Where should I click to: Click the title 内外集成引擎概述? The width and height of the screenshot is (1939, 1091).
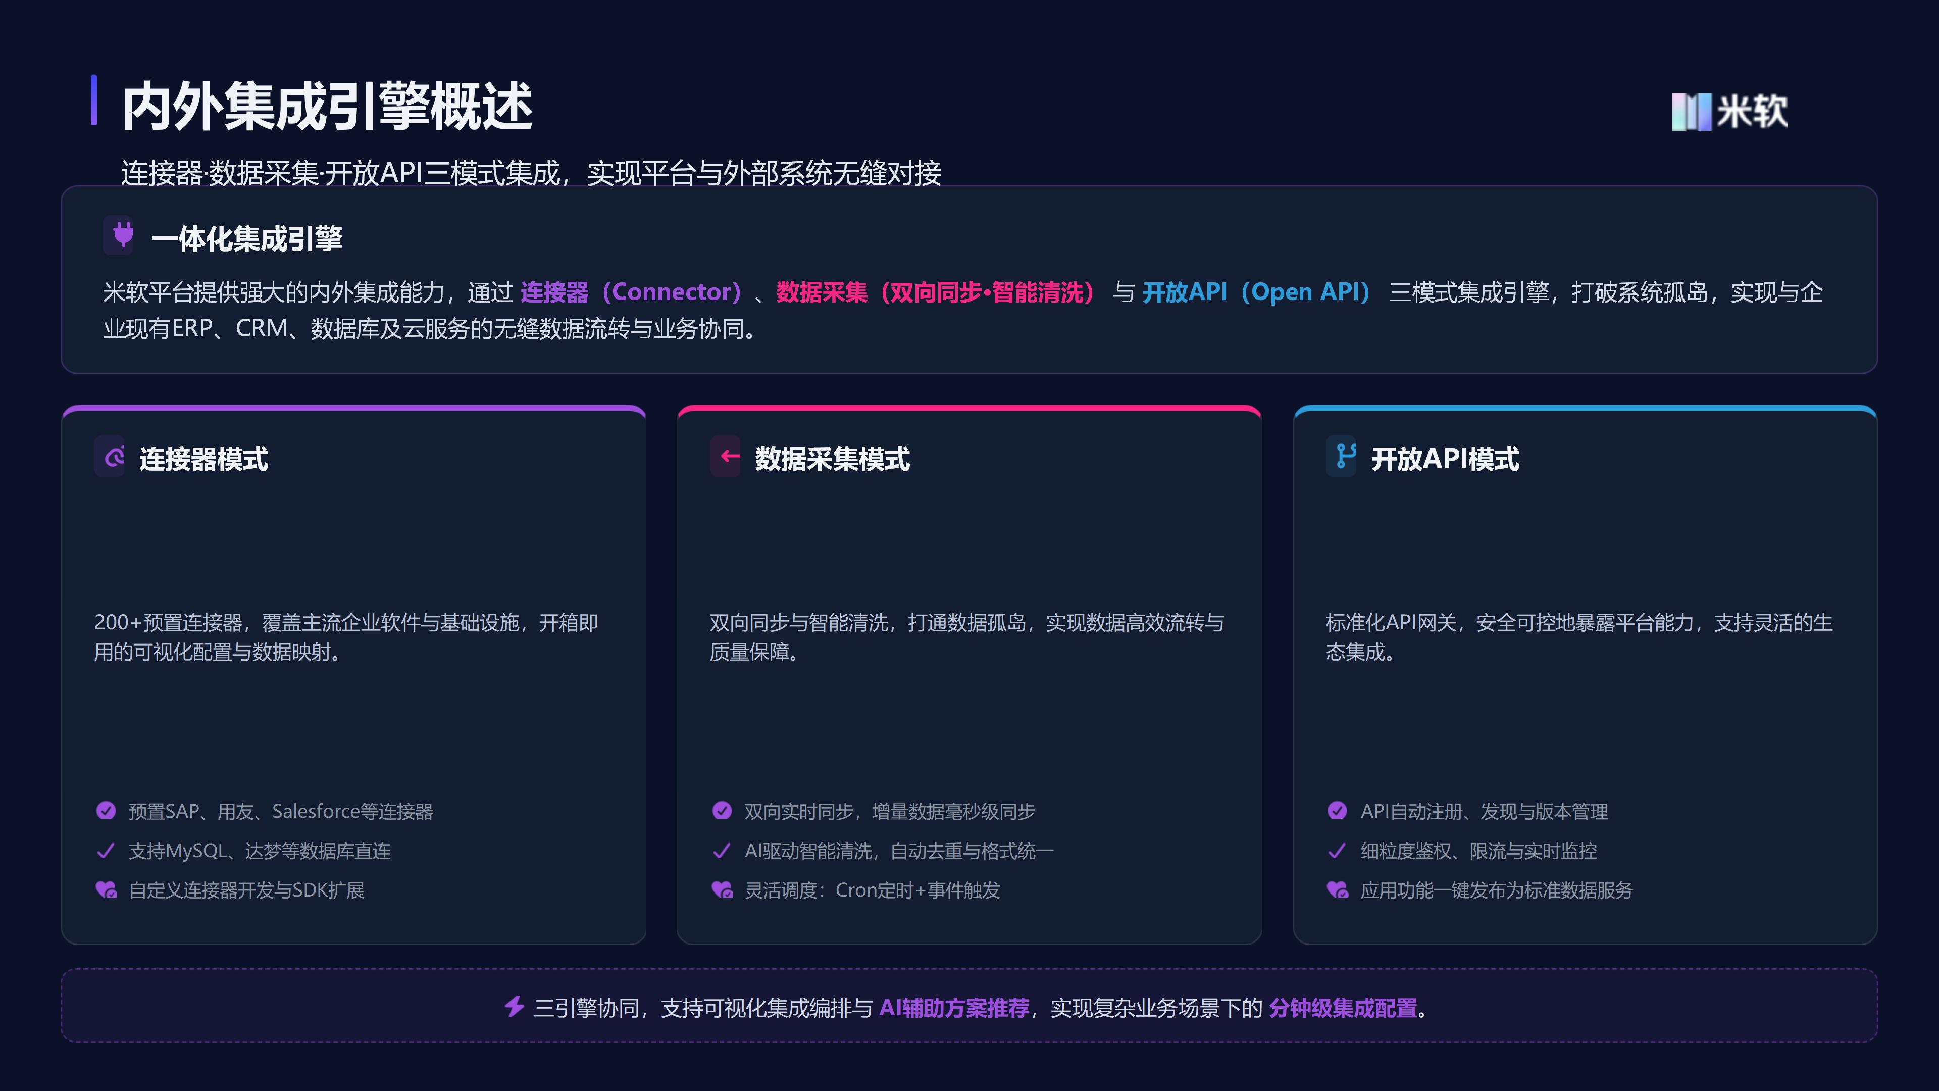(327, 106)
